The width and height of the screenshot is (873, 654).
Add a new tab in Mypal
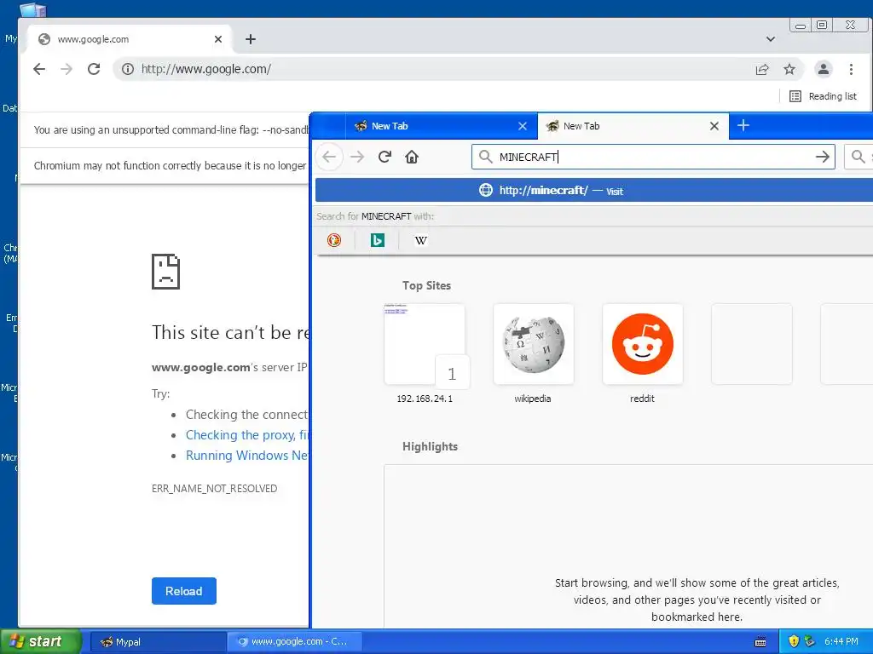tap(743, 126)
